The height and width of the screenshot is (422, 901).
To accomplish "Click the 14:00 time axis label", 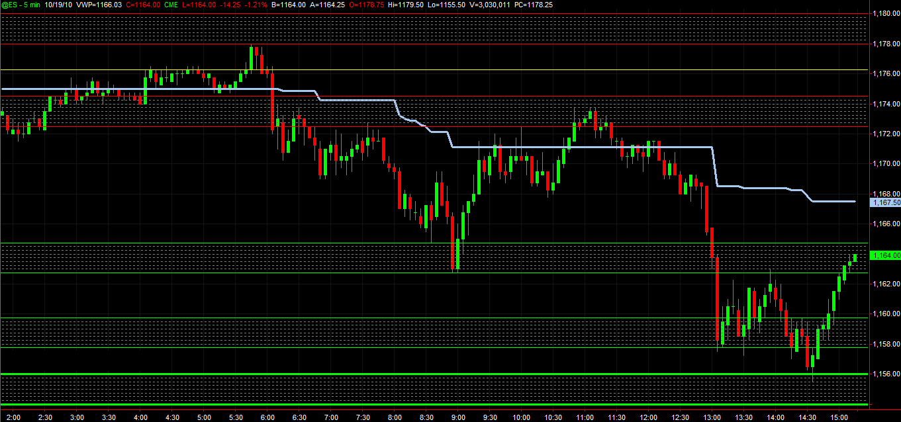I will point(776,417).
